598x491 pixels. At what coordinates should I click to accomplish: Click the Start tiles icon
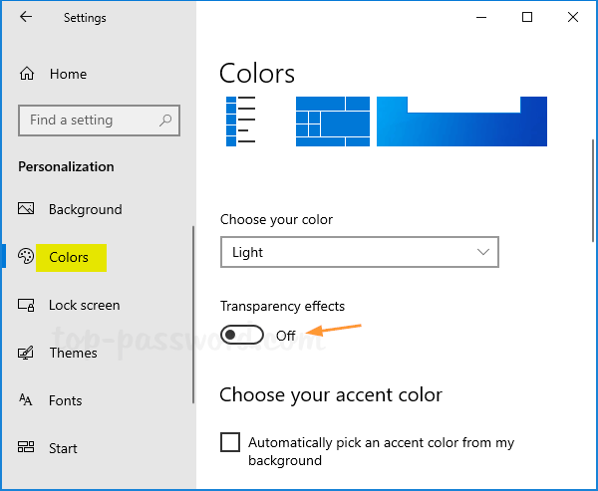coord(26,447)
